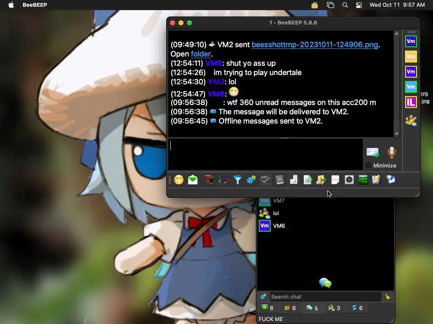Click the save chat floppy-with-pencil icon
Viewport: 433px width, 324px height.
coord(376,180)
